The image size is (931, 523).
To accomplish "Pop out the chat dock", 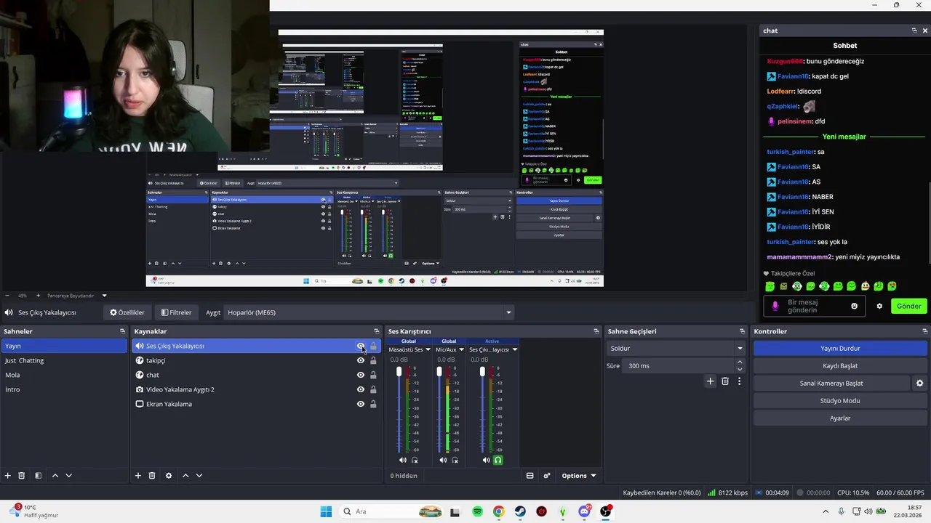I will 914,31.
